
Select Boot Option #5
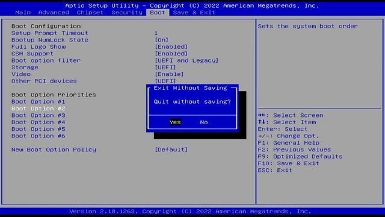coord(38,129)
